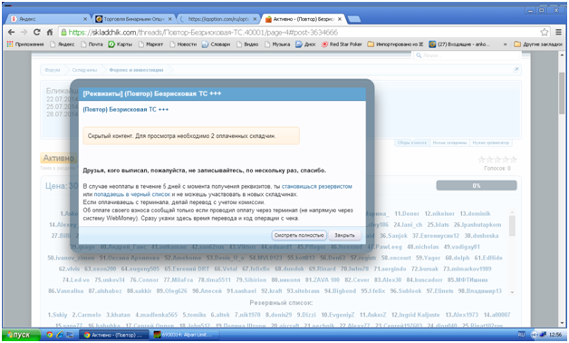Image resolution: width=569 pixels, height=343 pixels.
Task: Click the forum search field Поиск
Action: [x=468, y=55]
